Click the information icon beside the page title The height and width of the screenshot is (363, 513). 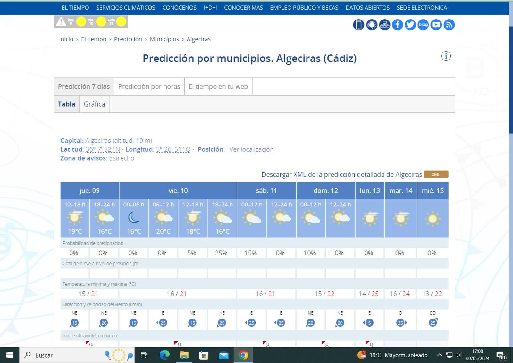(446, 56)
